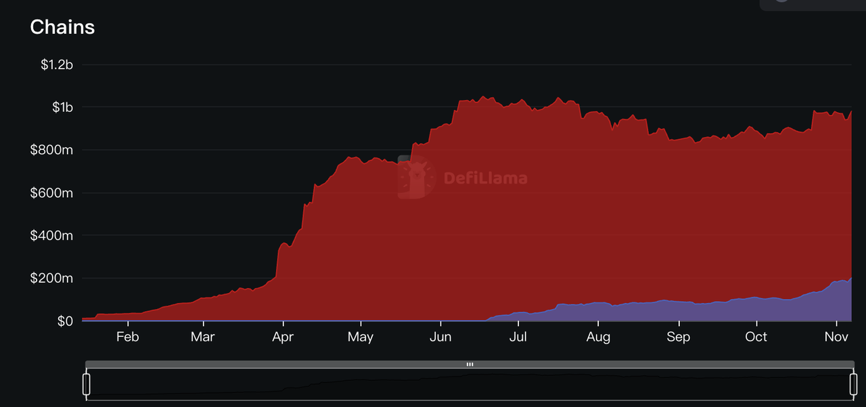This screenshot has width=866, height=407.
Task: Click the Chains chart title
Action: pyautogui.click(x=62, y=27)
